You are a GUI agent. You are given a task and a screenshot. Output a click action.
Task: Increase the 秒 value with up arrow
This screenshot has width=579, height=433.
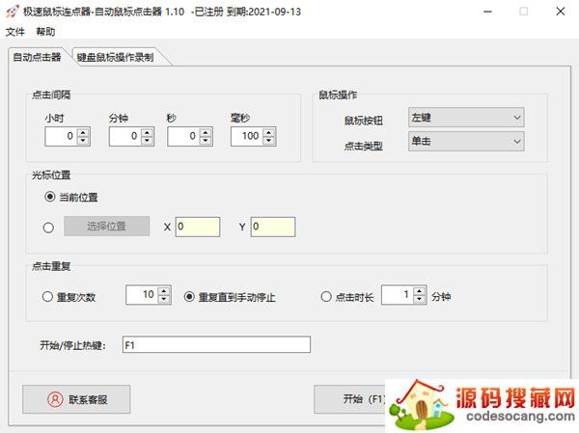207,132
